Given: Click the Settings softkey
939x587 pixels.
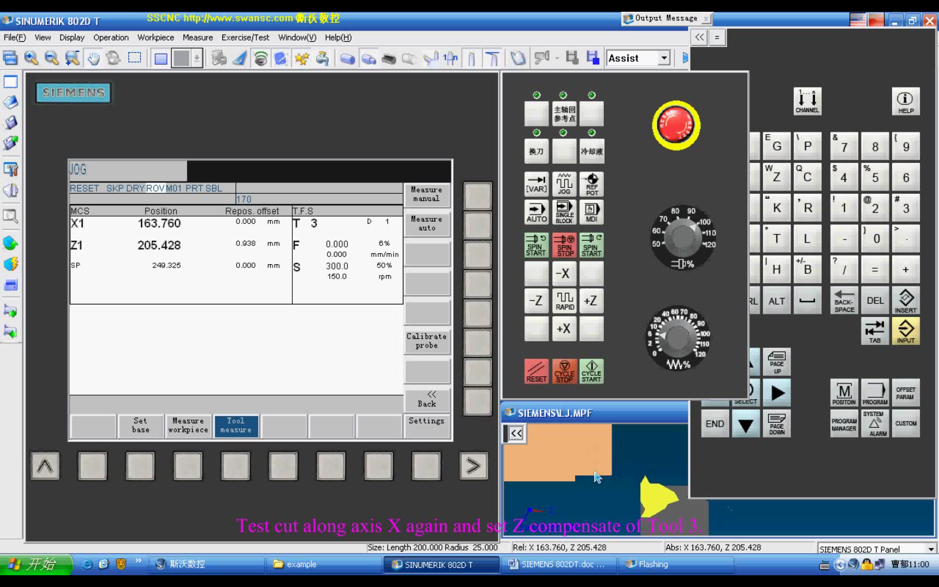Looking at the screenshot, I should (x=426, y=421).
